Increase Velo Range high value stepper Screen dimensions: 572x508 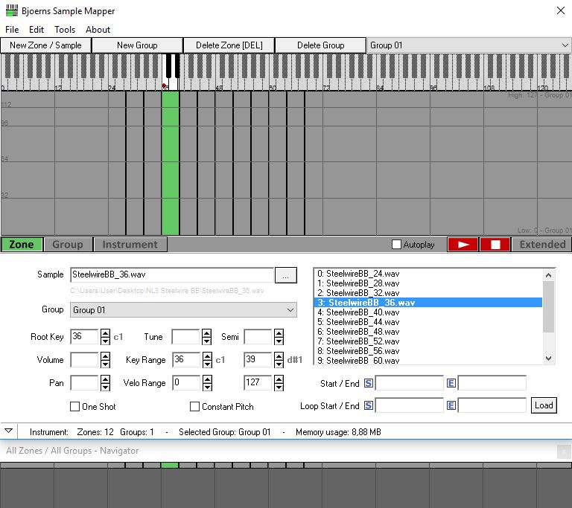click(279, 379)
